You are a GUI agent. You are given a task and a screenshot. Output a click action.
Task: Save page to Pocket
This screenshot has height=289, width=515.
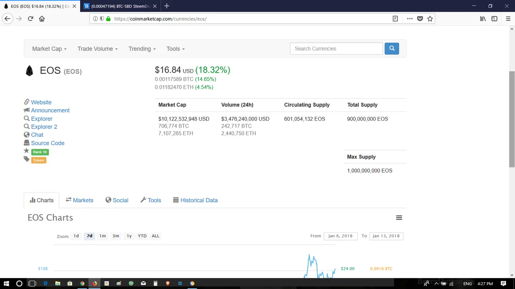point(420,18)
